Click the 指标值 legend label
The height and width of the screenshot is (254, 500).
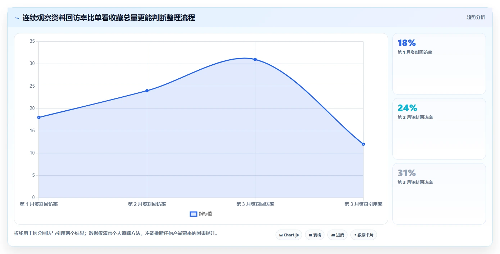[x=205, y=214]
